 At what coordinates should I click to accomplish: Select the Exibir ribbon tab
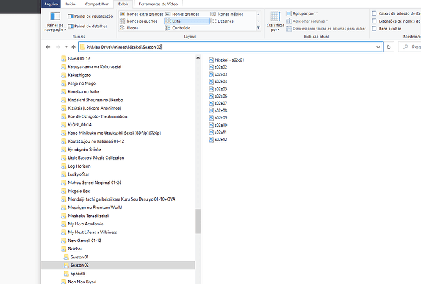coord(123,4)
